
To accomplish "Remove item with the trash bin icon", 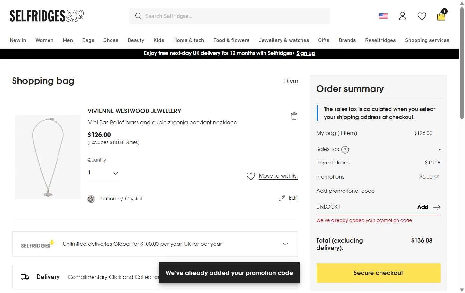I will [x=294, y=116].
